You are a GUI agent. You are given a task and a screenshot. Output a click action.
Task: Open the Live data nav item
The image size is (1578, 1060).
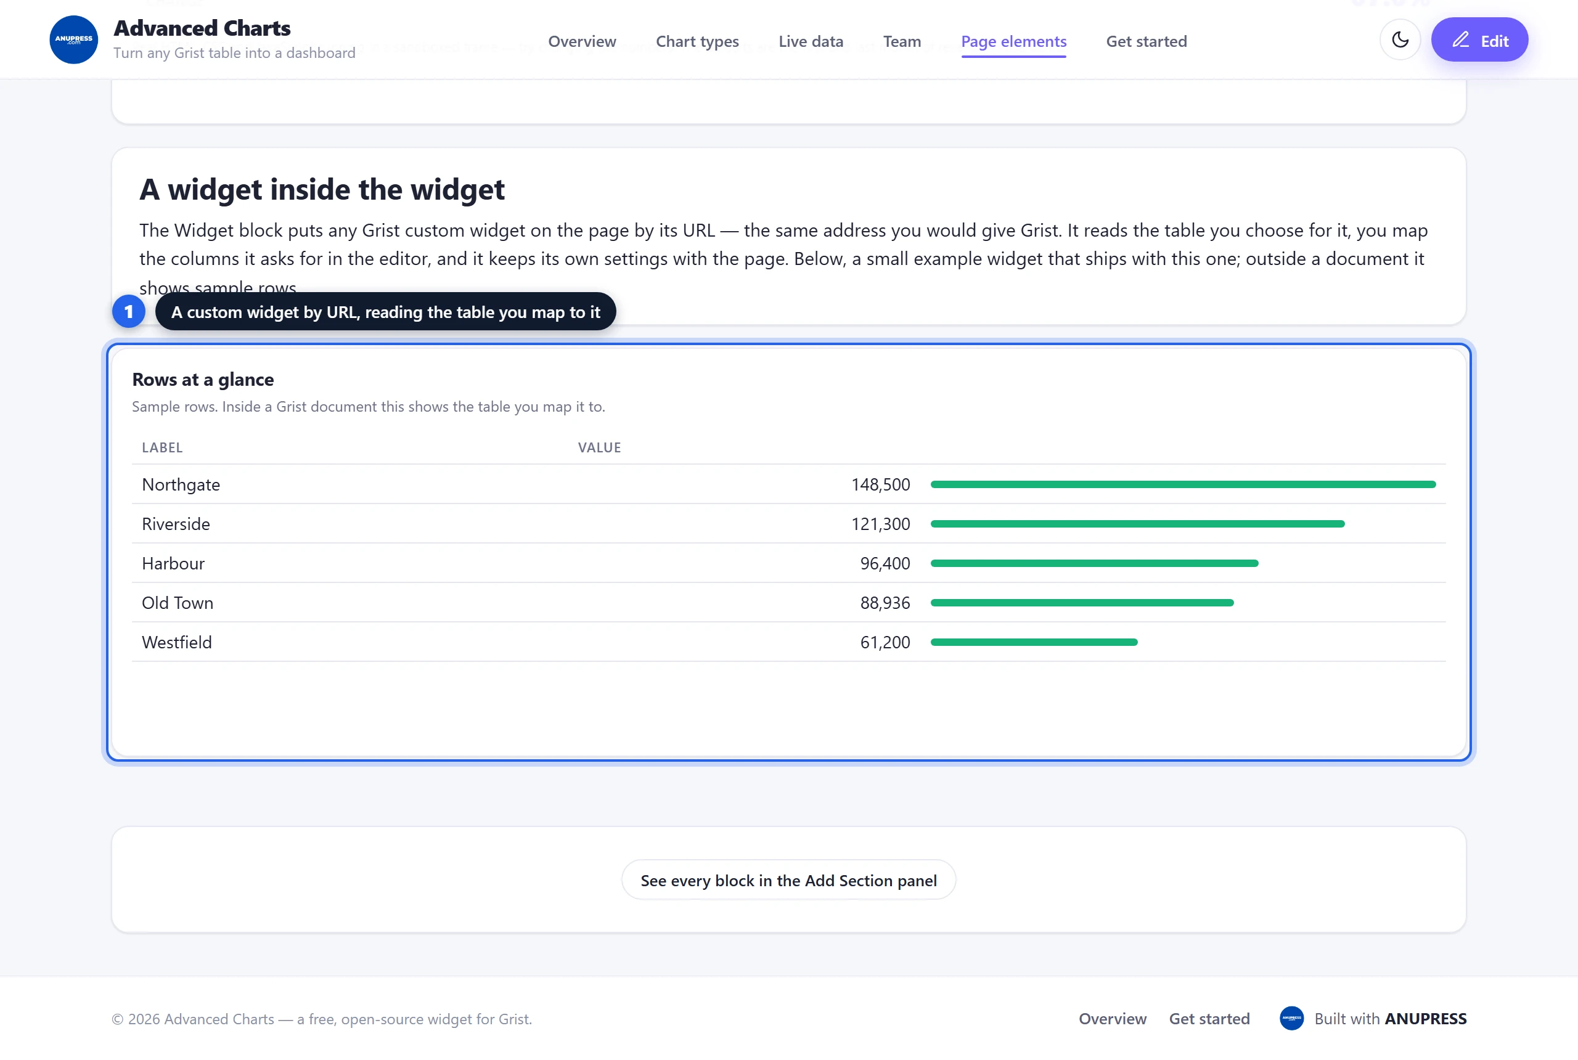coord(811,41)
